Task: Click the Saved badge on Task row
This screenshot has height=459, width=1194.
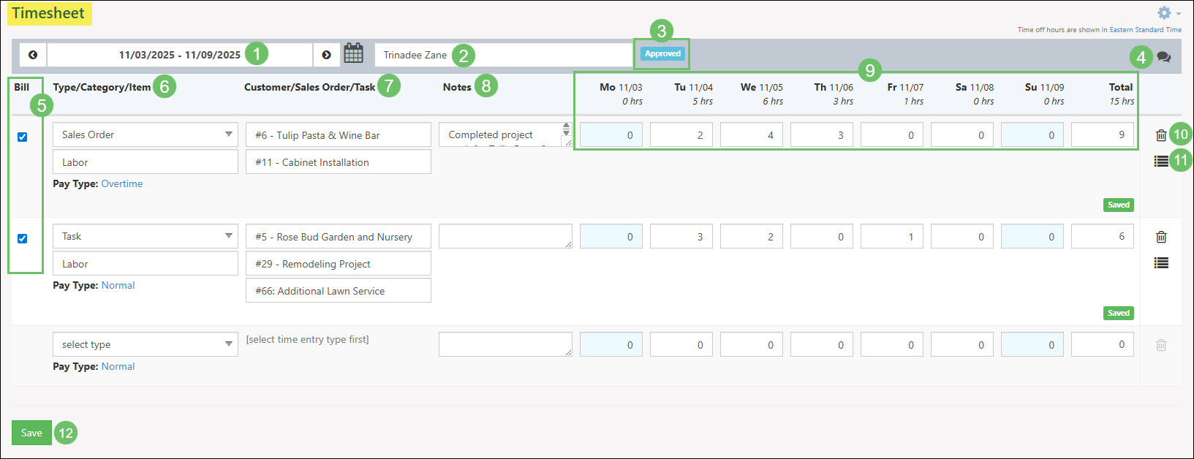Action: tap(1119, 313)
